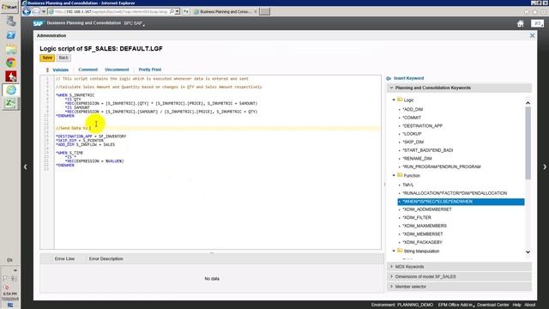
Task: Click the Error Description column header
Action: point(106,258)
